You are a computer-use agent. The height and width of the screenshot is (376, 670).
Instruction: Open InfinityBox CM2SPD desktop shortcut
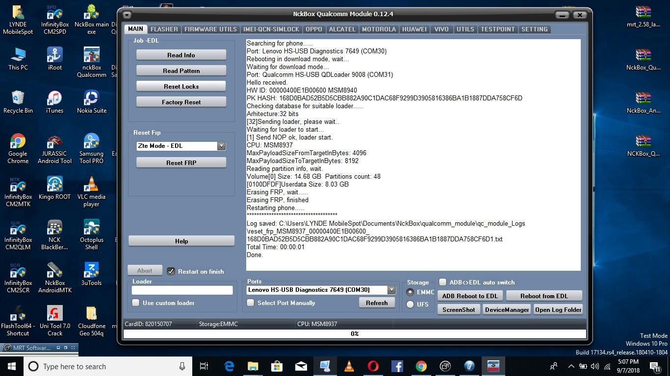tap(55, 20)
